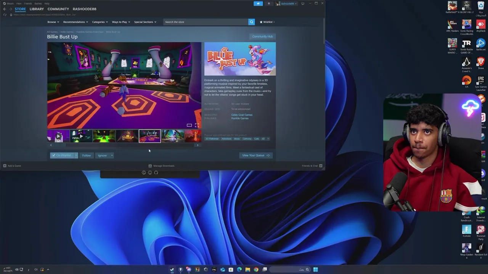Launch Battle.net from the desktop
488x274 pixels.
click(x=481, y=45)
